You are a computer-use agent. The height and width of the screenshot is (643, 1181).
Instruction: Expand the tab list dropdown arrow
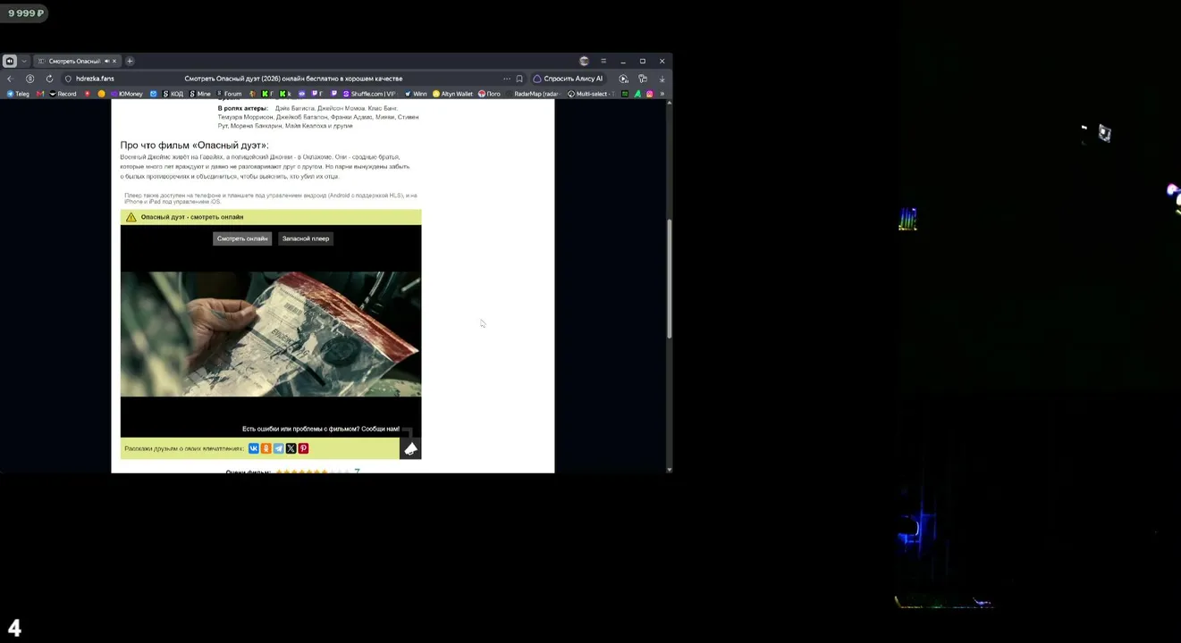click(24, 61)
